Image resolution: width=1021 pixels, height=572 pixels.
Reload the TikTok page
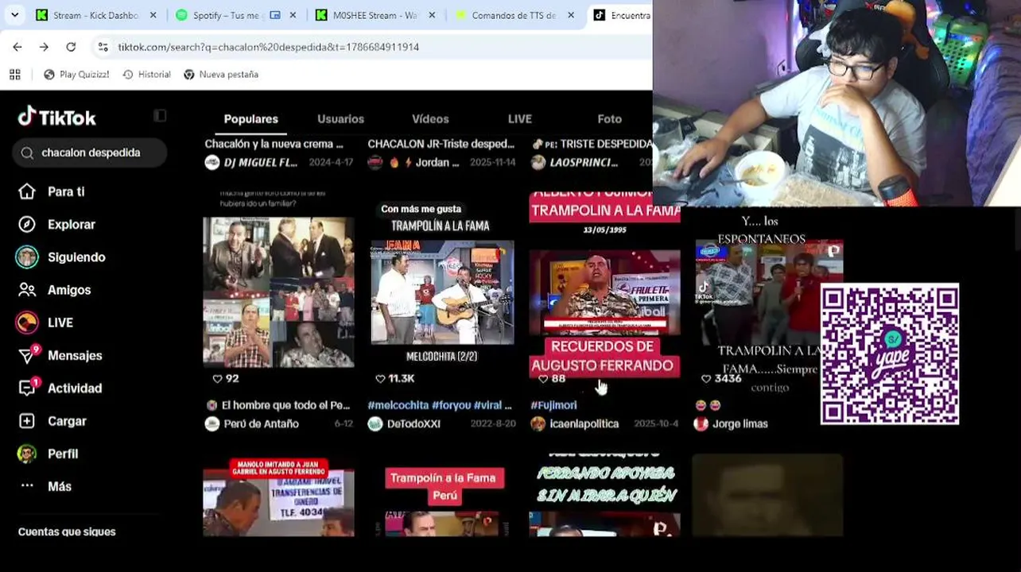(x=71, y=47)
